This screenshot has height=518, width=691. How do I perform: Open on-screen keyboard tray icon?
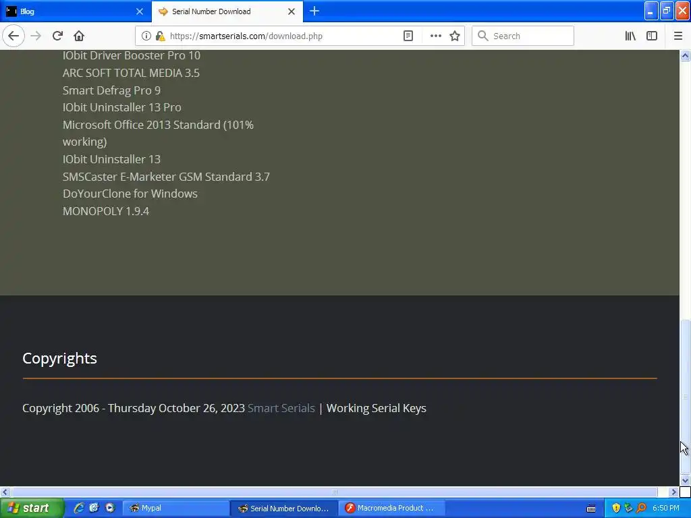coord(591,509)
